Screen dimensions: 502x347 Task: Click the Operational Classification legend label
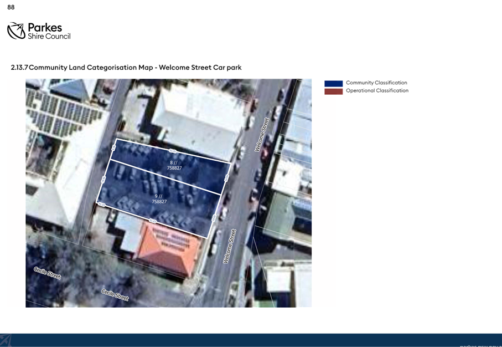point(377,91)
